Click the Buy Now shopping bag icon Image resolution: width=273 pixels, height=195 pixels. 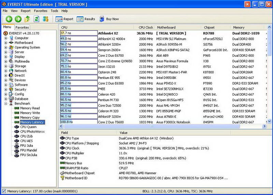click(x=102, y=19)
